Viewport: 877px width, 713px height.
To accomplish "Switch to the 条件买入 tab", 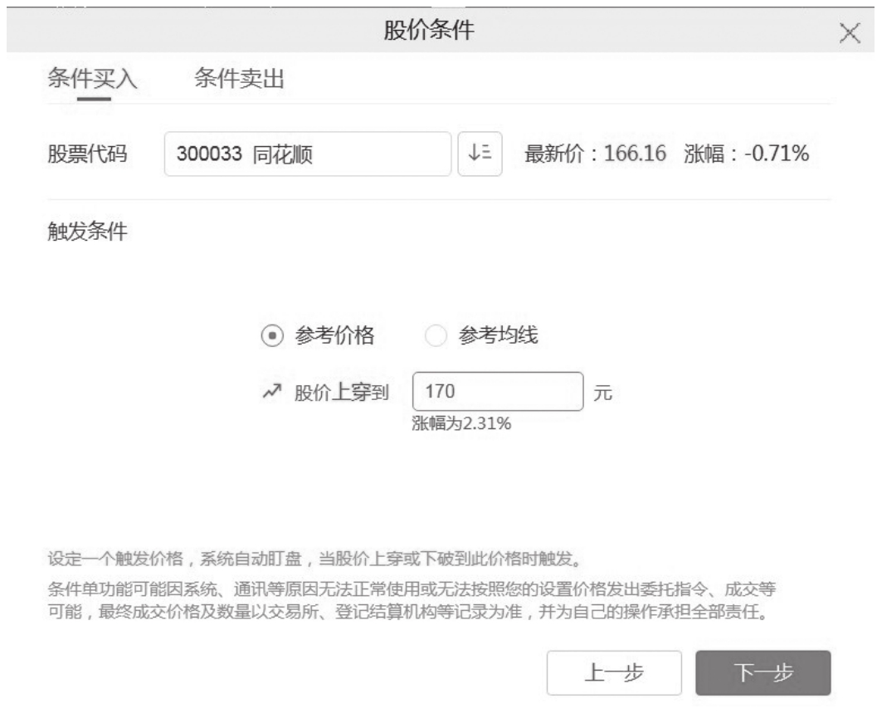I will click(93, 78).
